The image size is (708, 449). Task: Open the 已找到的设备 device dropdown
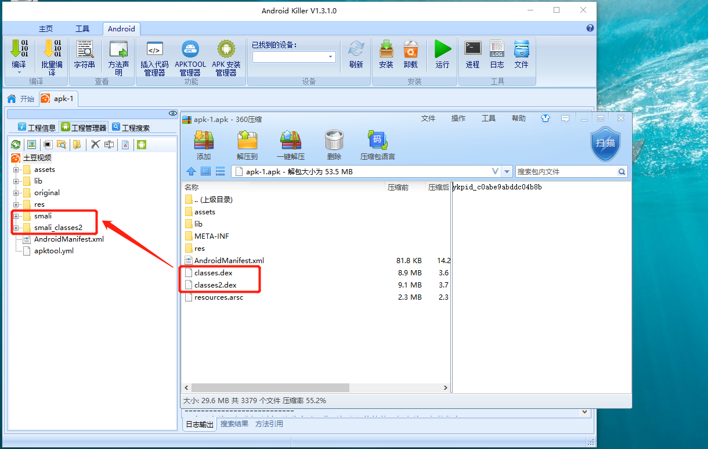point(331,57)
